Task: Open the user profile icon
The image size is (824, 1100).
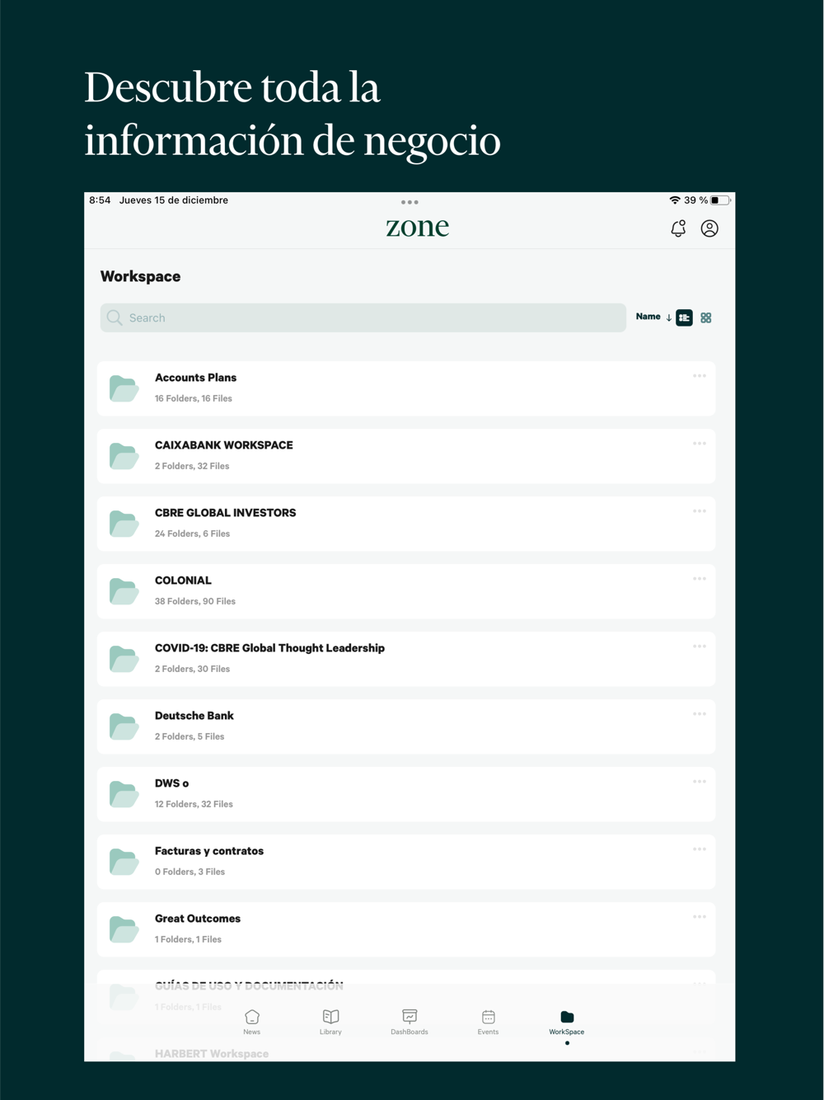Action: [709, 228]
